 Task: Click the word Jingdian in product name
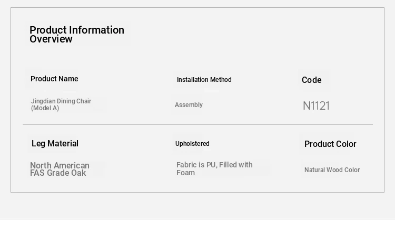point(43,101)
